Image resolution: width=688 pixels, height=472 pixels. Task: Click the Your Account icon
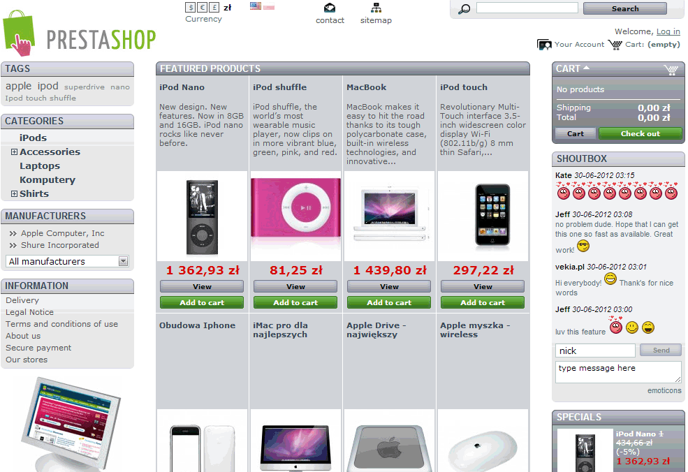tap(544, 45)
